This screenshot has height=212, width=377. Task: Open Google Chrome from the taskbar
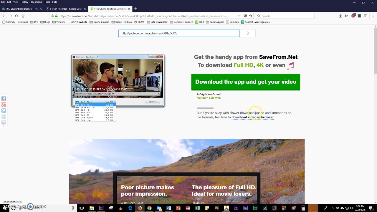click(149, 208)
